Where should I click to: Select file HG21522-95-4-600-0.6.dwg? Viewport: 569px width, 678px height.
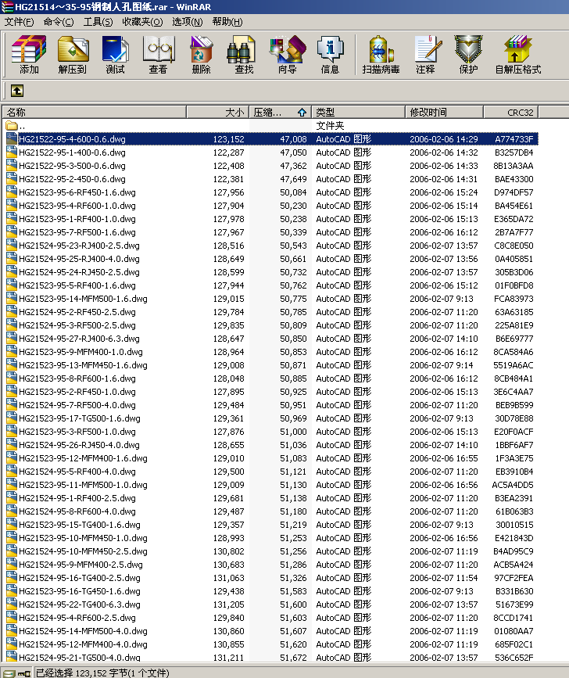(72, 139)
